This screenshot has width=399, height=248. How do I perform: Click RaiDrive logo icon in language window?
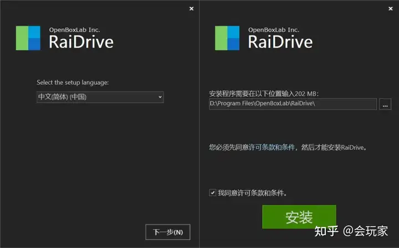click(28, 38)
